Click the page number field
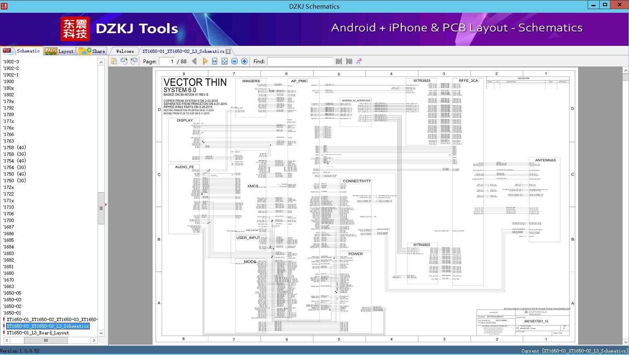The height and width of the screenshot is (355, 629). point(167,61)
